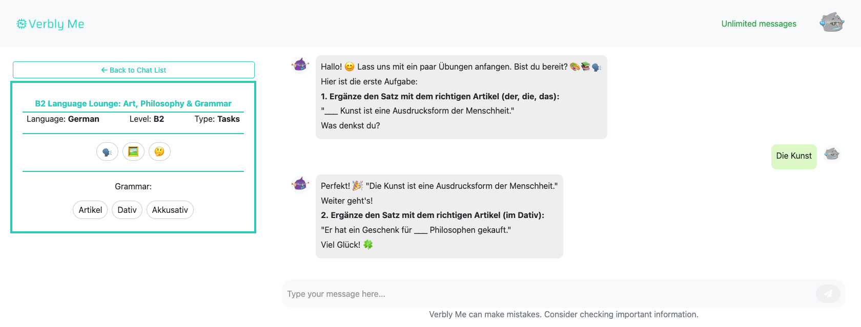This screenshot has width=861, height=327.
Task: Select the Akkusativ grammar tag
Action: tap(170, 210)
